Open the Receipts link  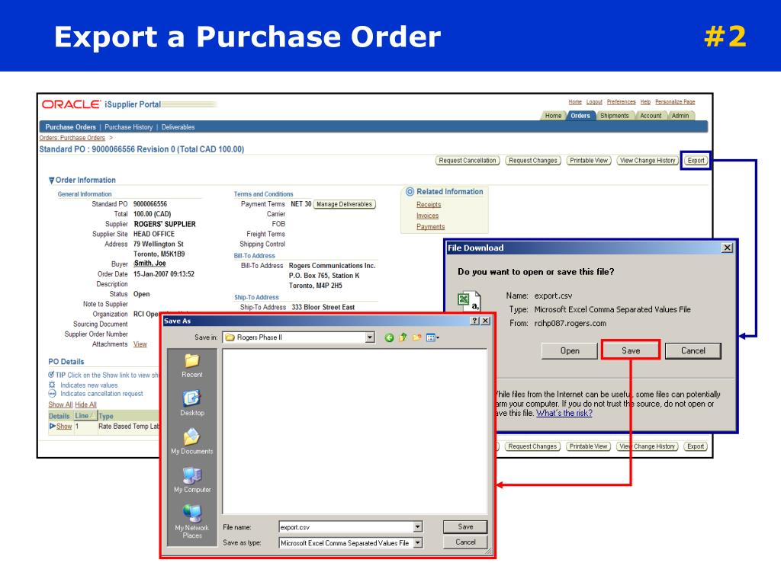[x=429, y=204]
